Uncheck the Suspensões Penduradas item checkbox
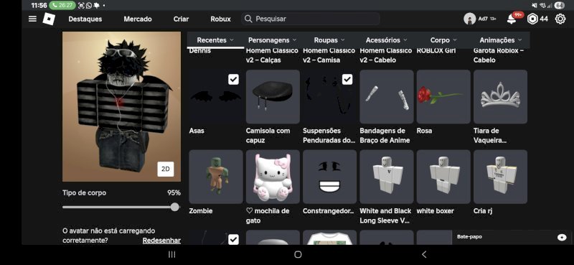574x265 pixels. [x=347, y=79]
